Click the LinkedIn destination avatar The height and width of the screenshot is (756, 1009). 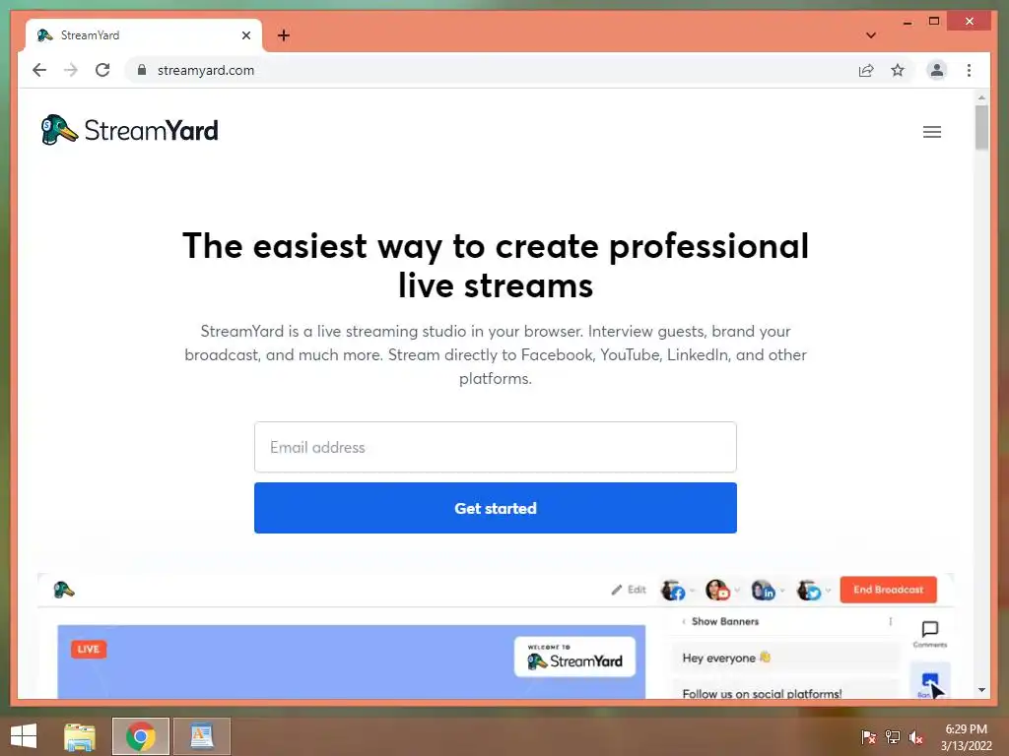tap(764, 590)
